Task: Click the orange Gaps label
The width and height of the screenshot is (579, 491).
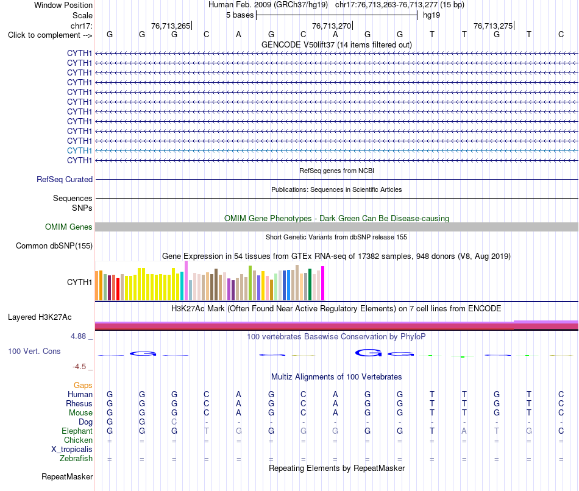Action: point(83,386)
